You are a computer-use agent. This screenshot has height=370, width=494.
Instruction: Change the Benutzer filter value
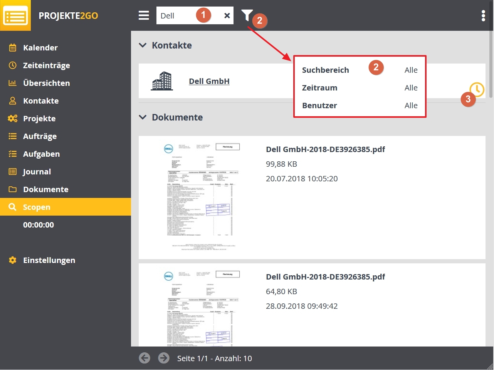411,105
